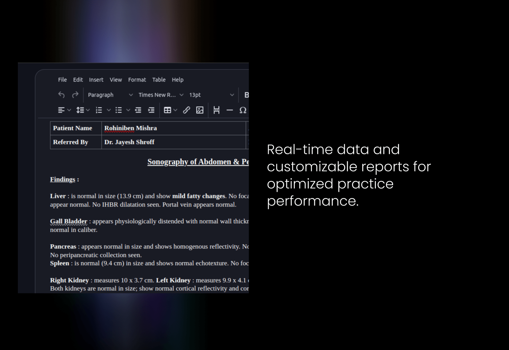The width and height of the screenshot is (509, 350).
Task: Open the View menu
Action: 116,80
